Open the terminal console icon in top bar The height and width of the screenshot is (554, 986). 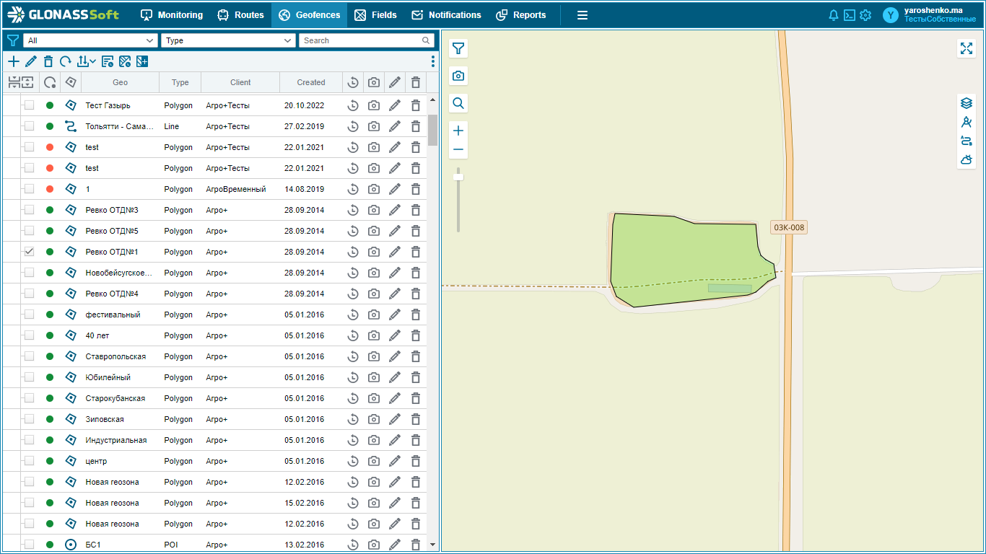[x=850, y=15]
